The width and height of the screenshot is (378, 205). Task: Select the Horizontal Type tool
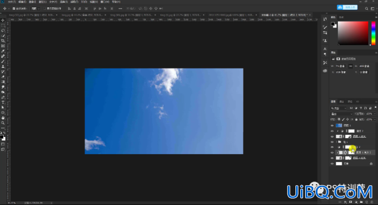tap(3, 103)
